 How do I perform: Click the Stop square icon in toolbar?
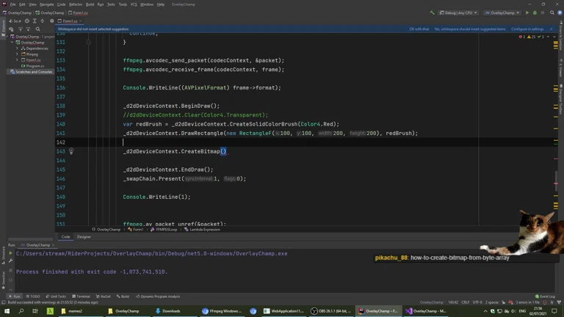click(543, 12)
